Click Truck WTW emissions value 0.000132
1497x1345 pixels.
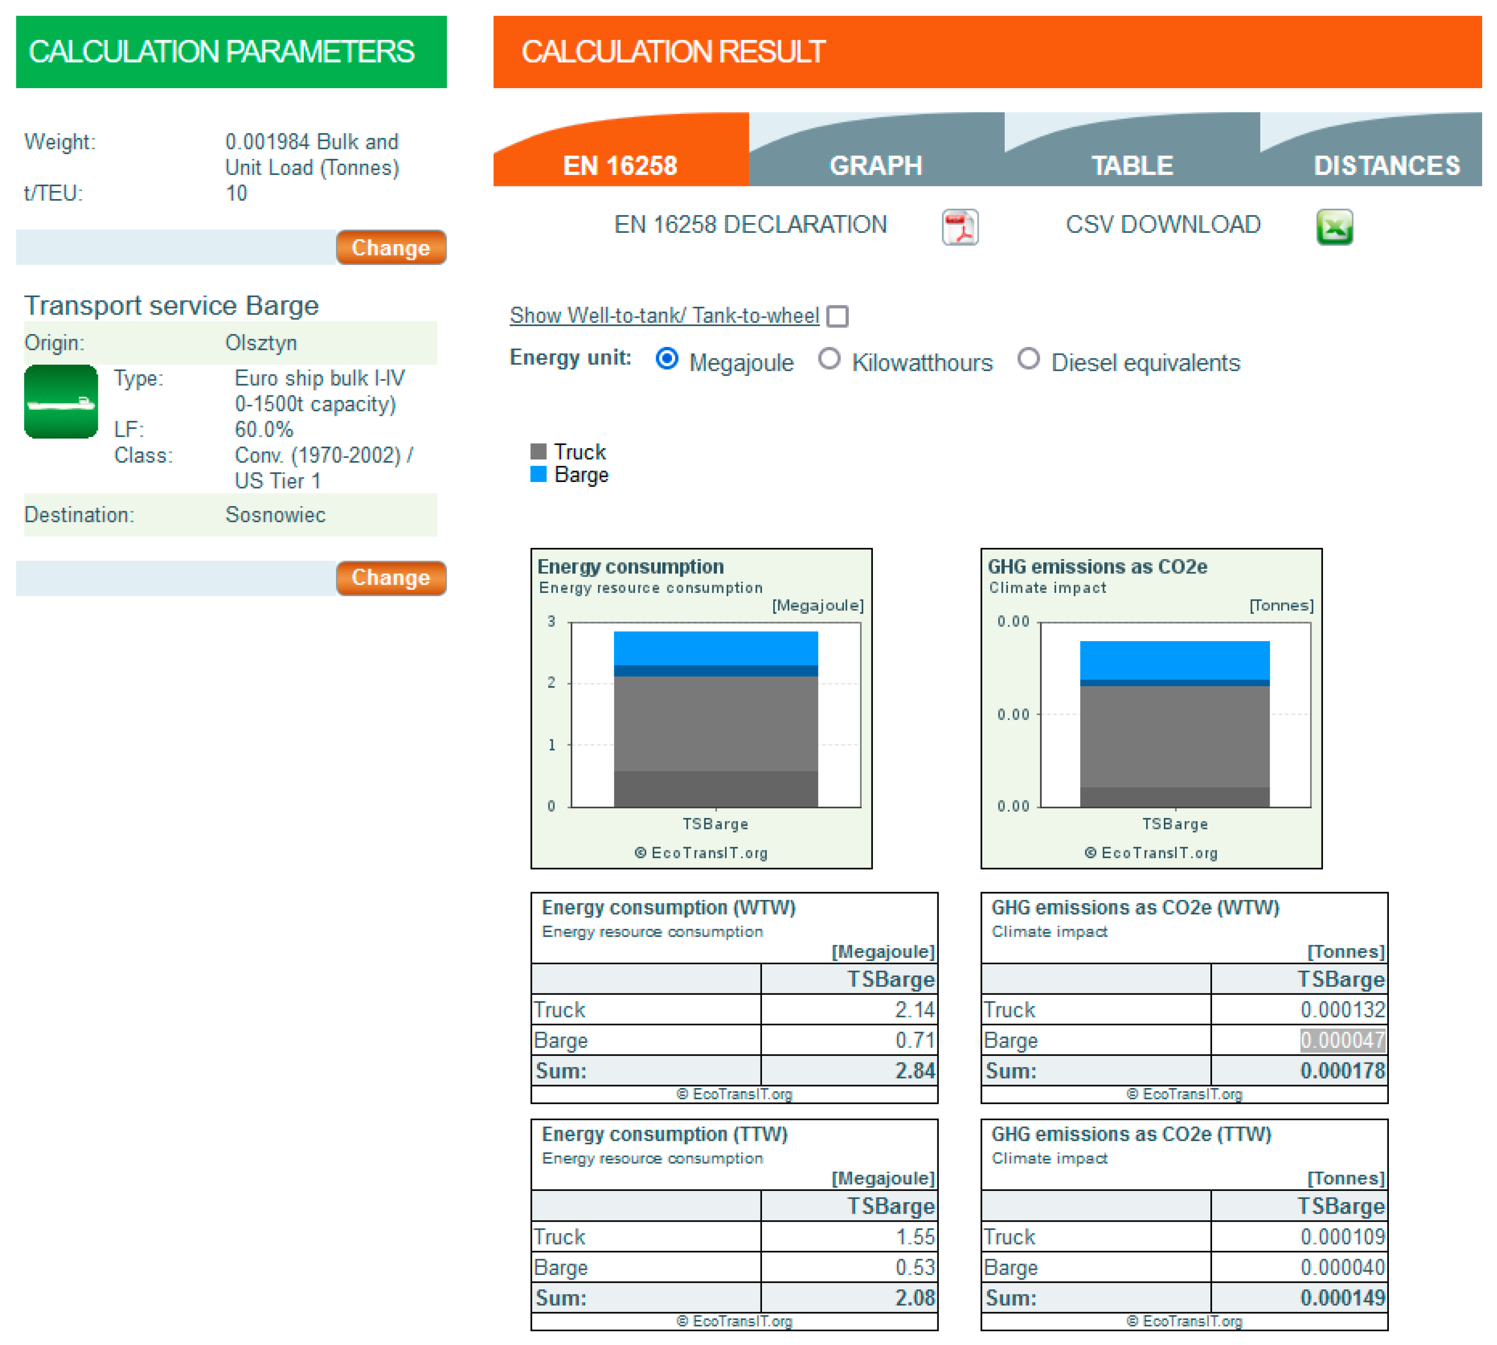pos(1342,1010)
